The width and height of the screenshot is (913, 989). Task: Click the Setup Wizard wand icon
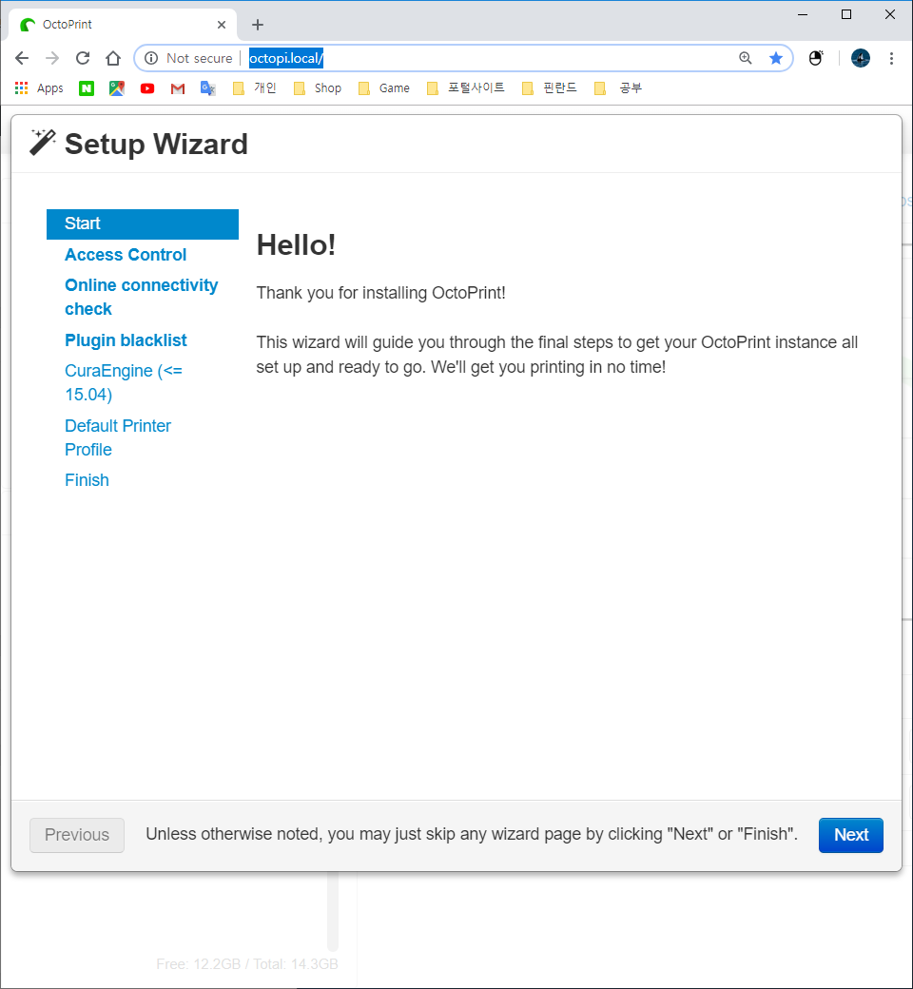point(43,143)
